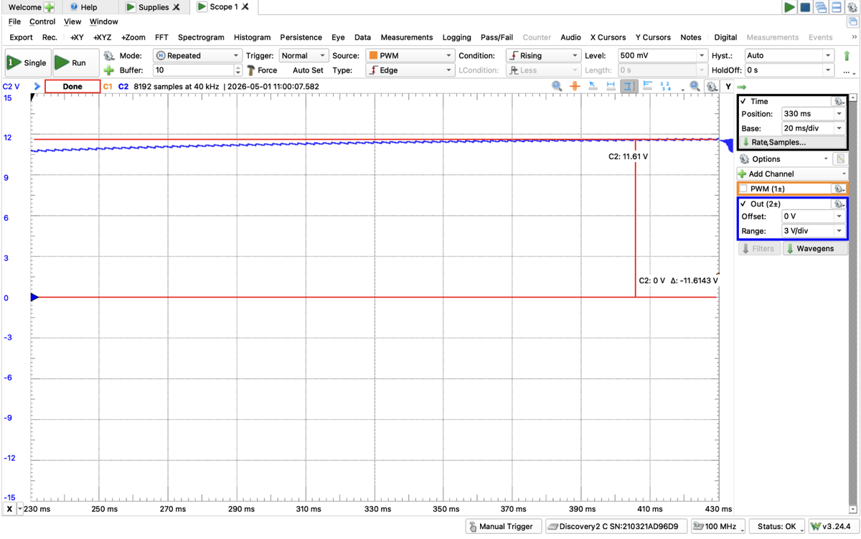The image size is (861, 539).
Task: Open the Source PWM dropdown
Action: (410, 55)
